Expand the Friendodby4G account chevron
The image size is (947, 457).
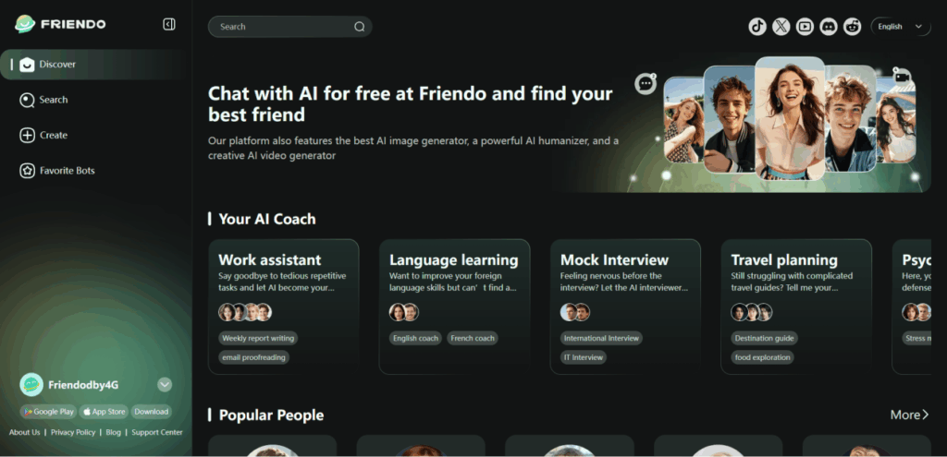coord(165,384)
